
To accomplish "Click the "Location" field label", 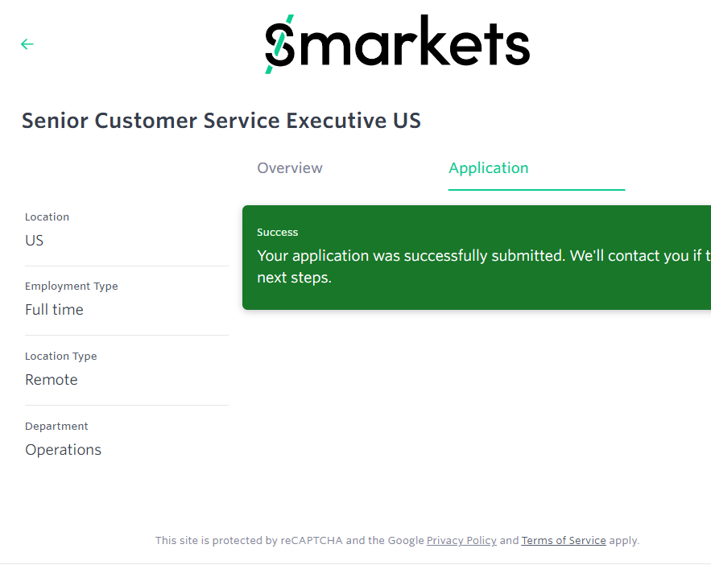I will tap(48, 217).
